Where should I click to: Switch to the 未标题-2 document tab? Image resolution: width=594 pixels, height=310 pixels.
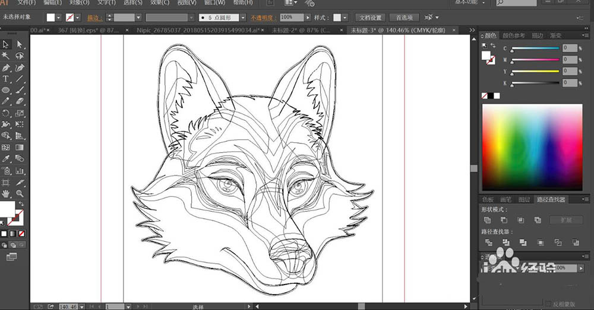click(301, 30)
